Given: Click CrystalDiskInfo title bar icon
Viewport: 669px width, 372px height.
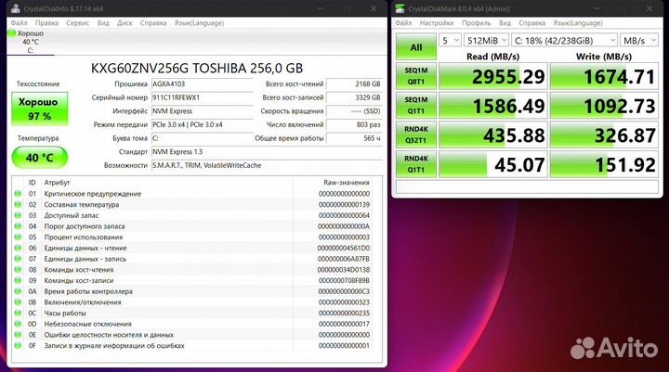Looking at the screenshot, I should tap(16, 8).
